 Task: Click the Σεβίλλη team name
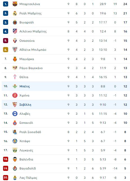pos(25,105)
